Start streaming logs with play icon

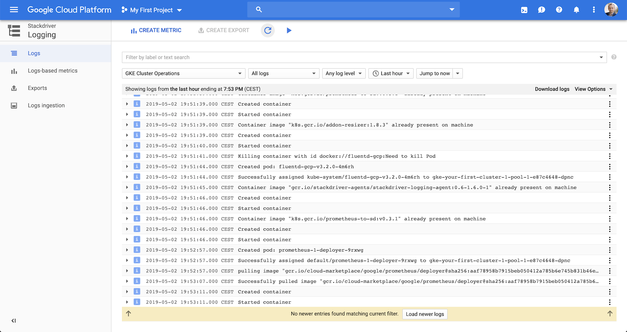289,30
